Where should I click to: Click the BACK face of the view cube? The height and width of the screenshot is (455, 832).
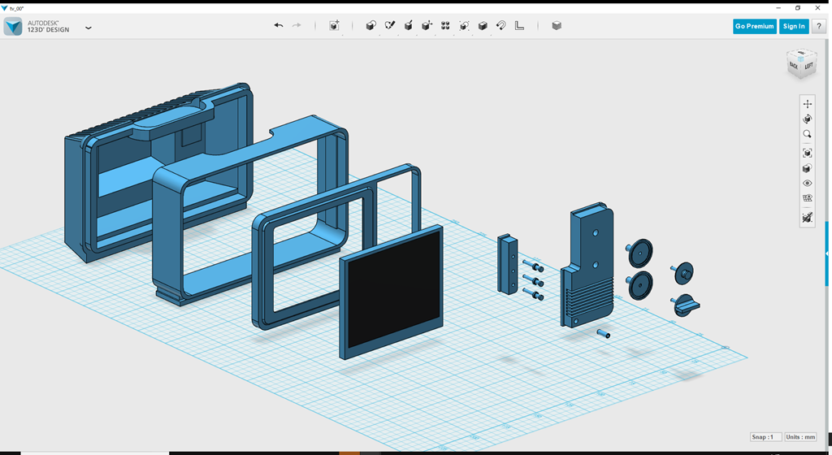tap(794, 66)
